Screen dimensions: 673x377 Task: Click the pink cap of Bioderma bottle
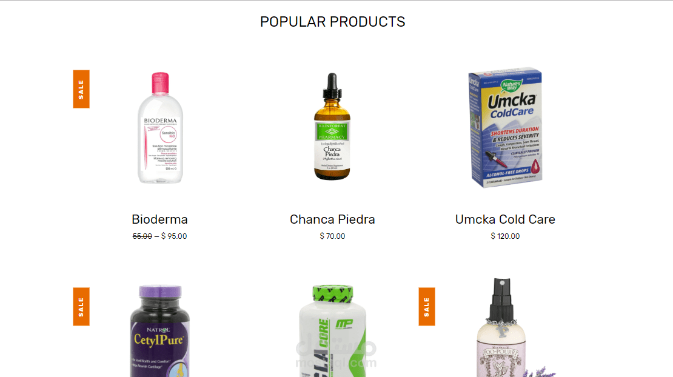click(x=160, y=82)
